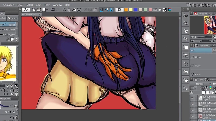216x121 pixels.
Task: Zoom out in the sub view panel
Action: tap(7, 86)
